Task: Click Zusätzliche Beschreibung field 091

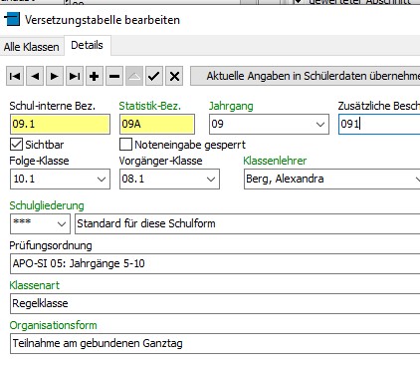Action: (x=379, y=125)
